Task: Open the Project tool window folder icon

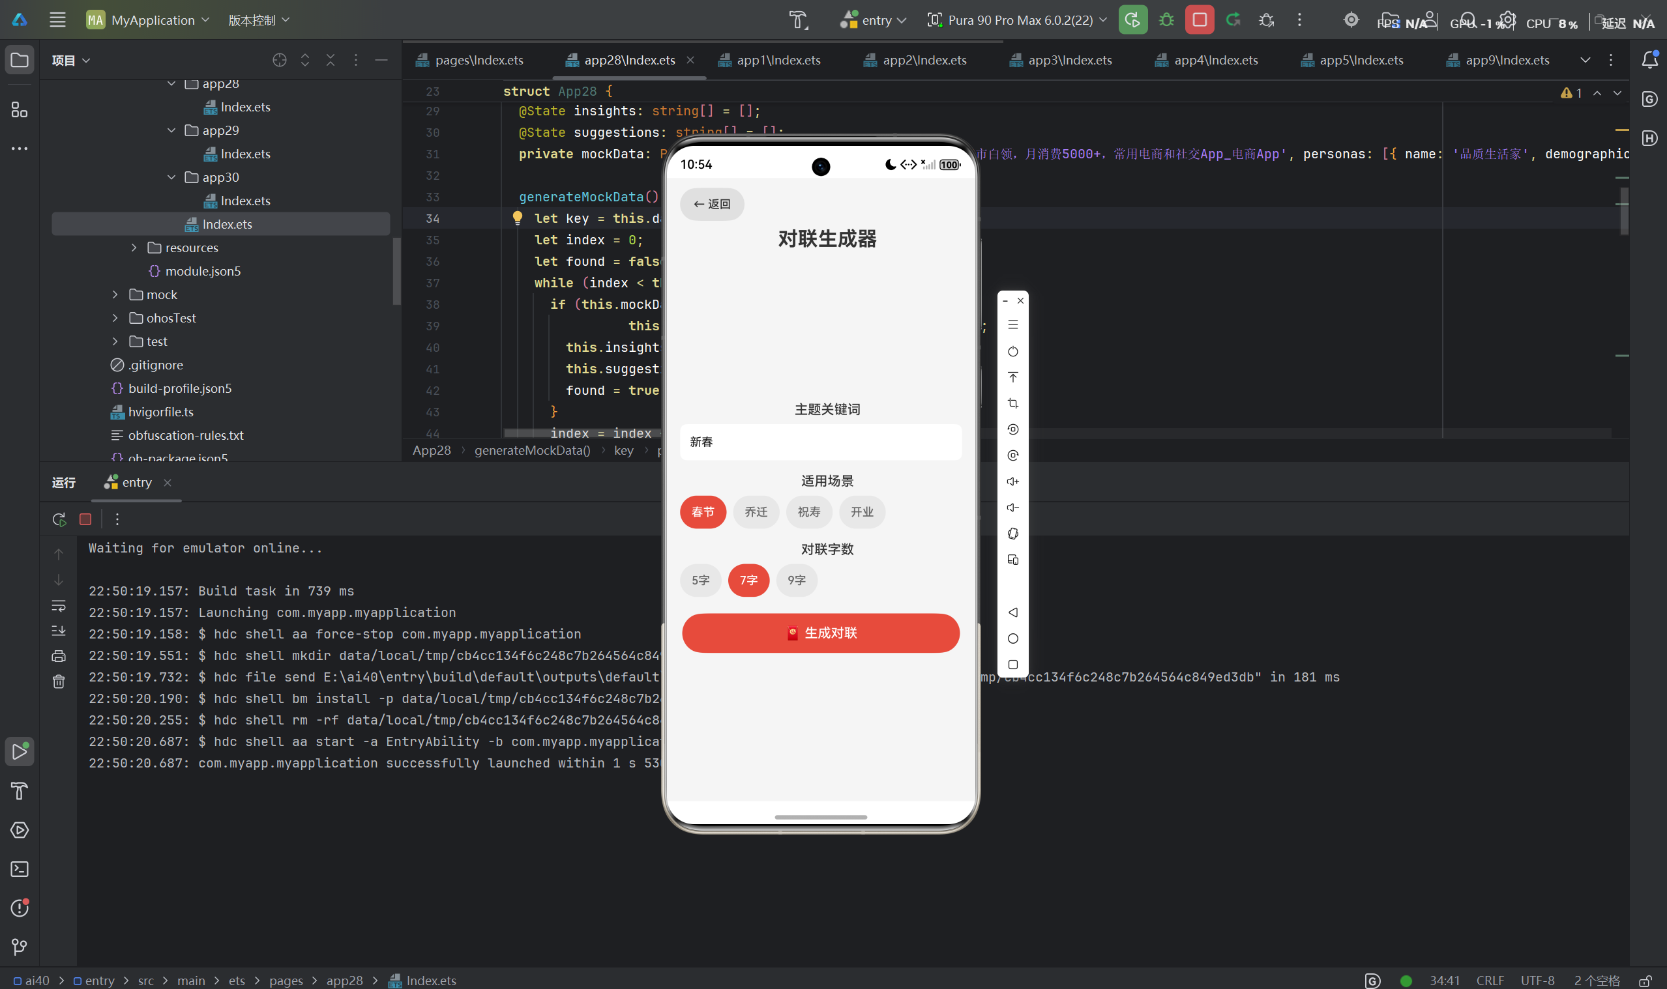Action: tap(20, 60)
